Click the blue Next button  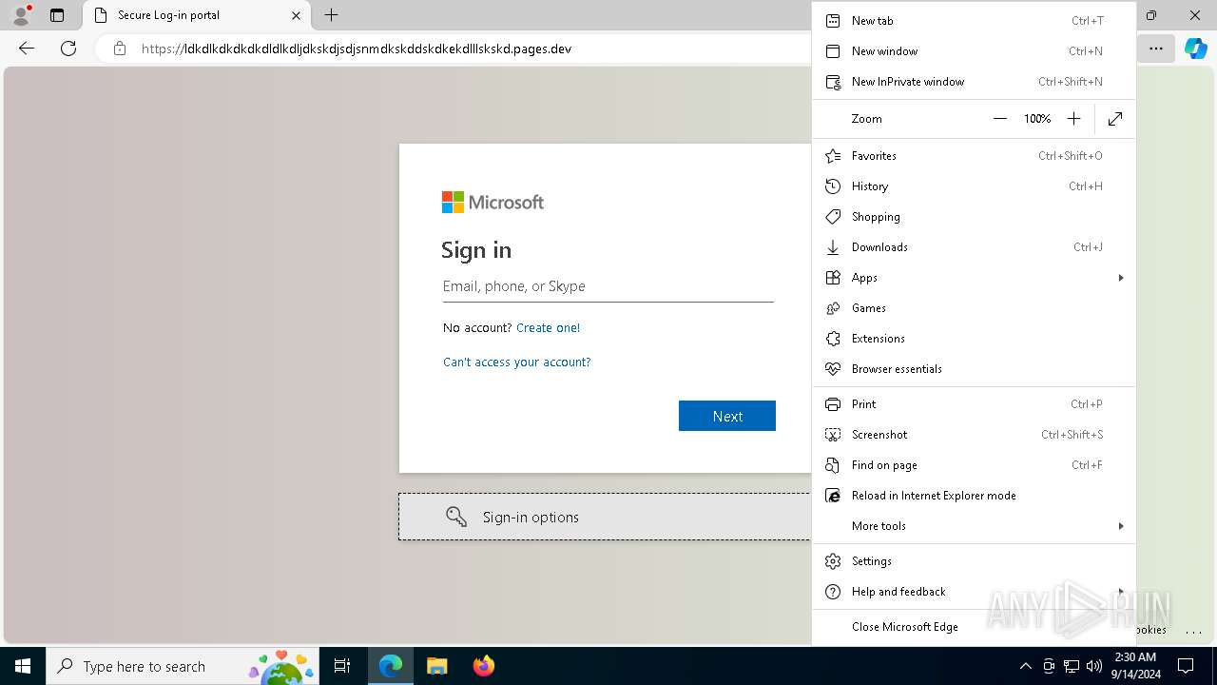click(727, 416)
